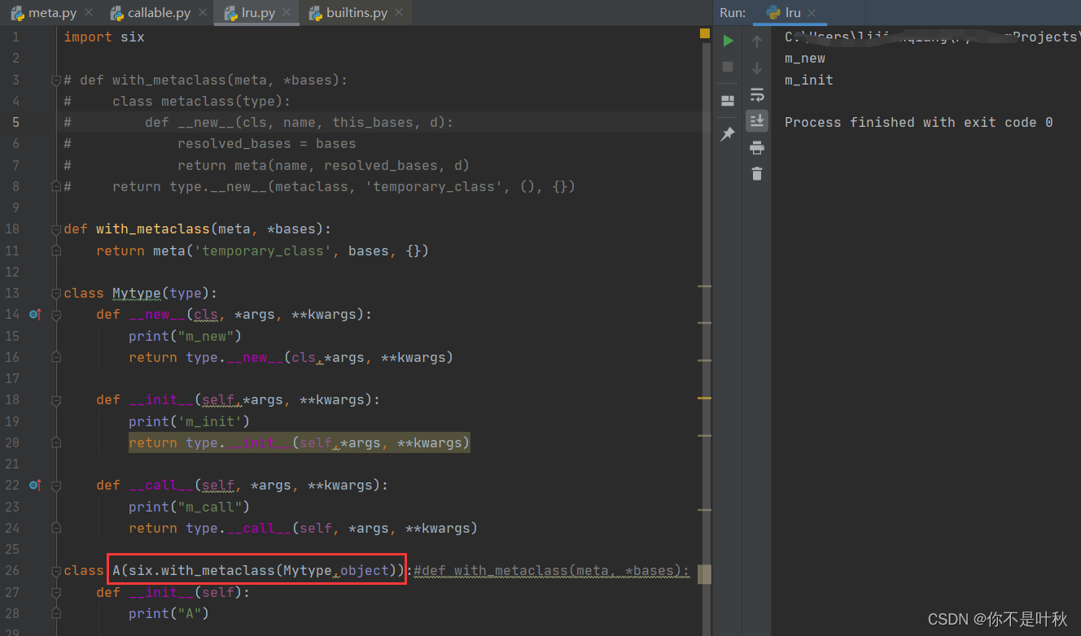Click the print("A") statement
The image size is (1081, 636).
(x=168, y=613)
